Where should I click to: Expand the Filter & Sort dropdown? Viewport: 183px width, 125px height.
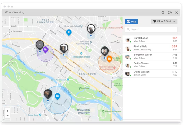click(x=164, y=21)
